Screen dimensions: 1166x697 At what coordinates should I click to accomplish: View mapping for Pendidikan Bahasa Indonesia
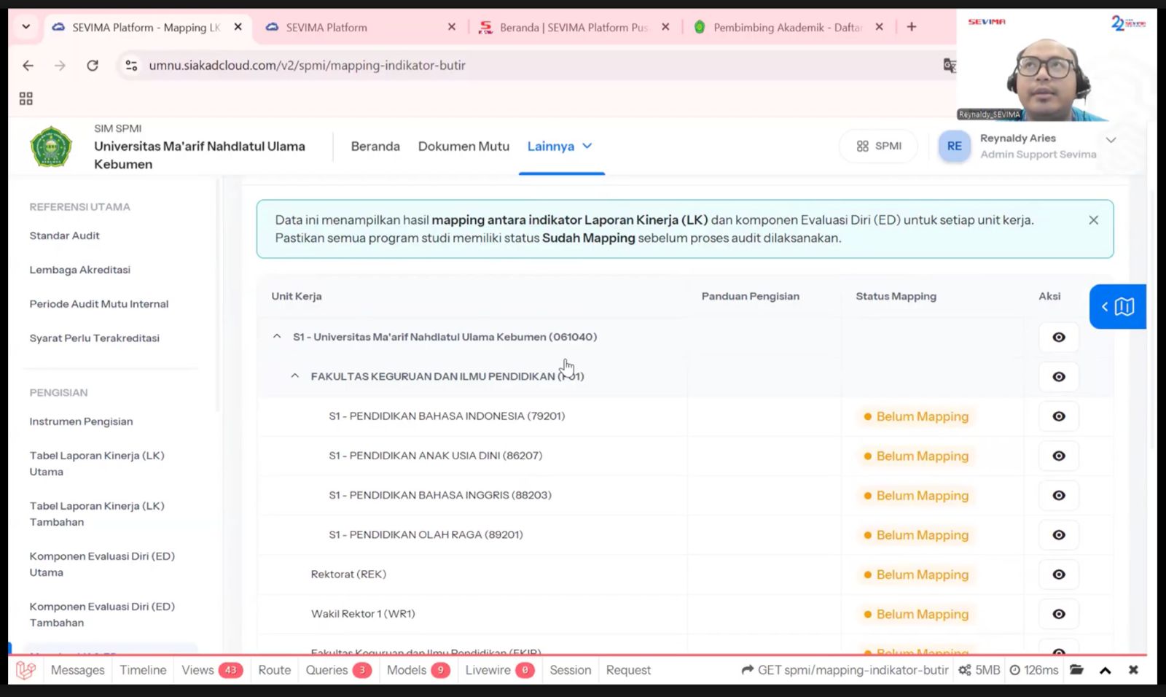[x=1059, y=416]
